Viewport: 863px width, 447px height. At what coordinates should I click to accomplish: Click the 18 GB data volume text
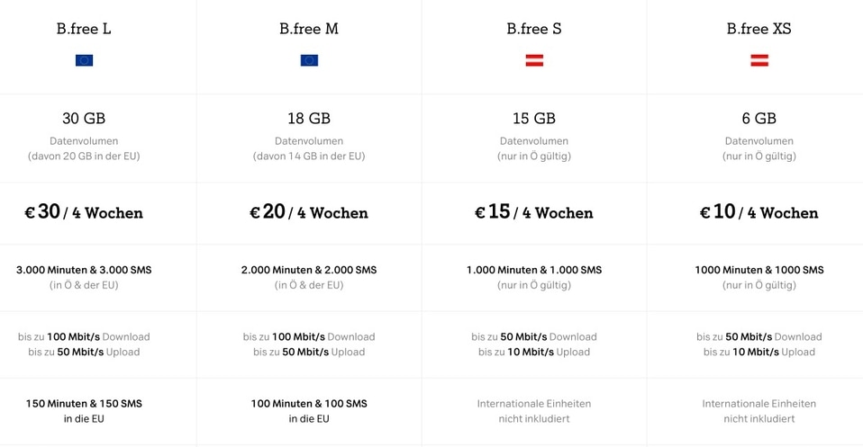click(x=309, y=119)
